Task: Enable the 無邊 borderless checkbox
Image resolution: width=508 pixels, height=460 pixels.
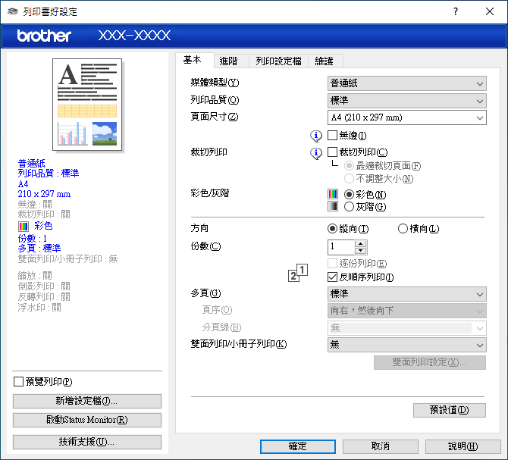Action: click(332, 136)
